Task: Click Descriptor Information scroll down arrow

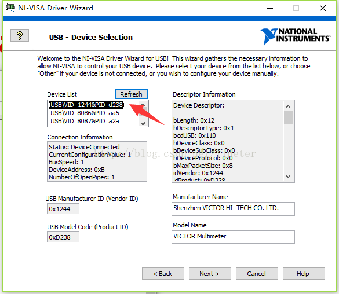Action: 288,177
